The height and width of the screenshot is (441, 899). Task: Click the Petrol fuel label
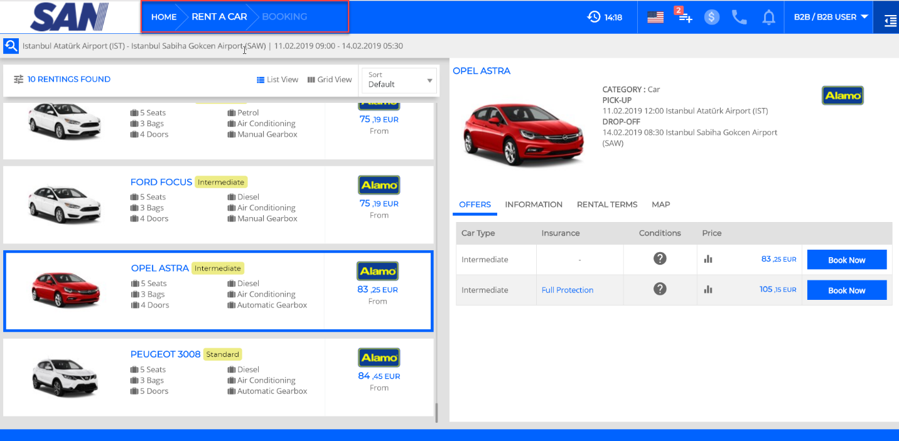point(248,113)
